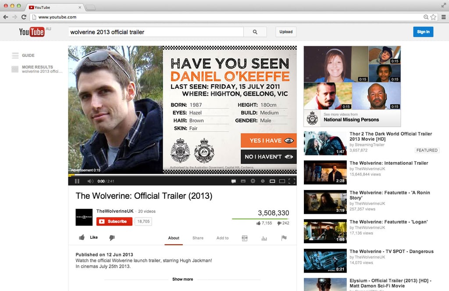
Task: Click the FEATURED badge
Action: click(427, 150)
